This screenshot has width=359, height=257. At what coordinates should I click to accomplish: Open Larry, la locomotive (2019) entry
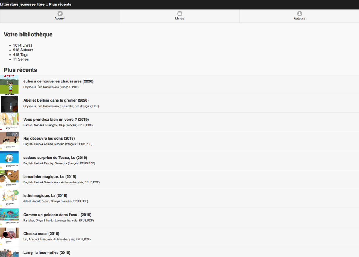pos(47,253)
